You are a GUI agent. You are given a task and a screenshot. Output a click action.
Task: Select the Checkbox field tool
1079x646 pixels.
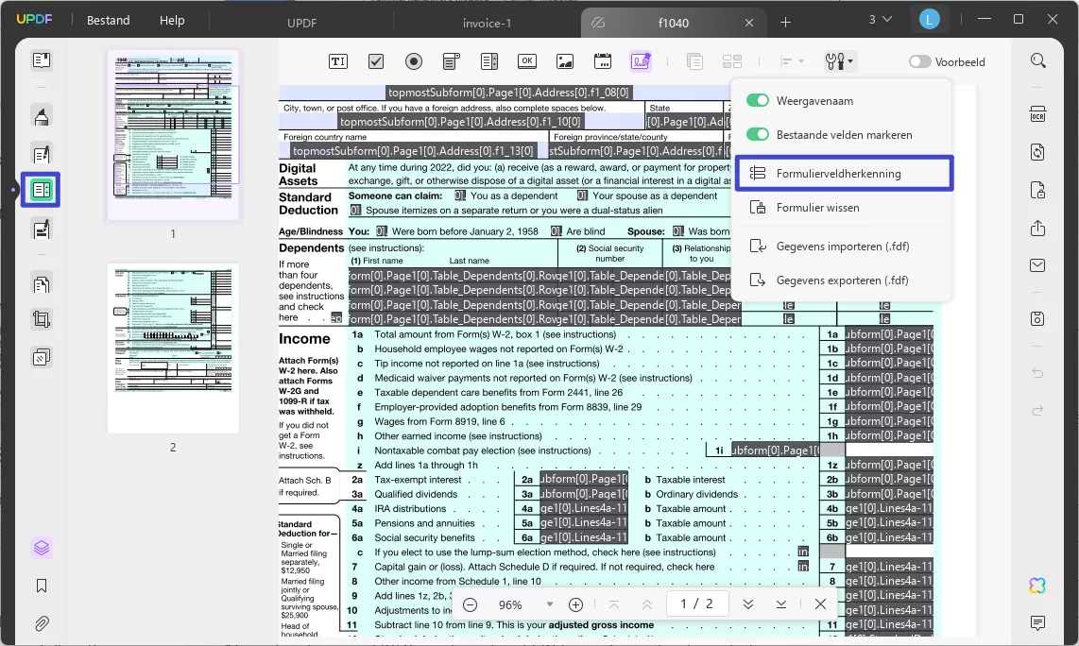(x=376, y=61)
